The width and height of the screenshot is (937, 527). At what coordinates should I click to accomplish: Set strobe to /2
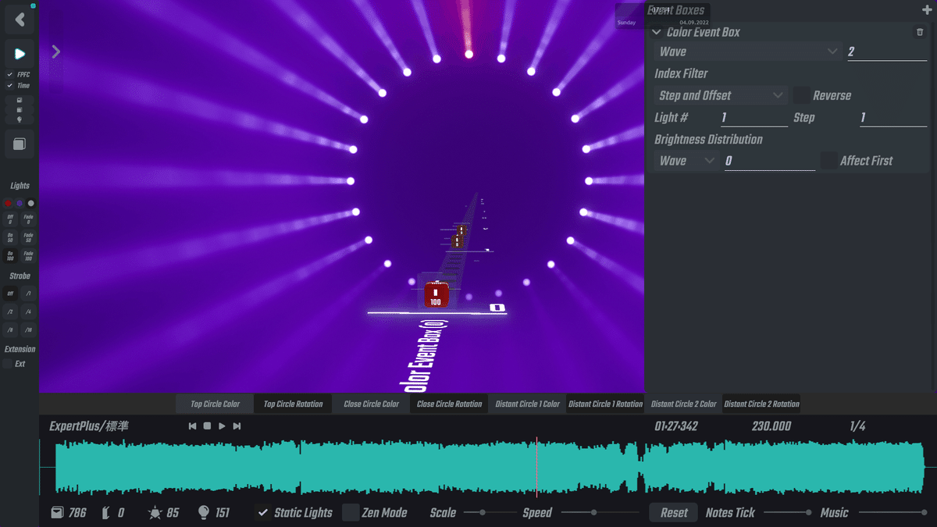click(10, 312)
